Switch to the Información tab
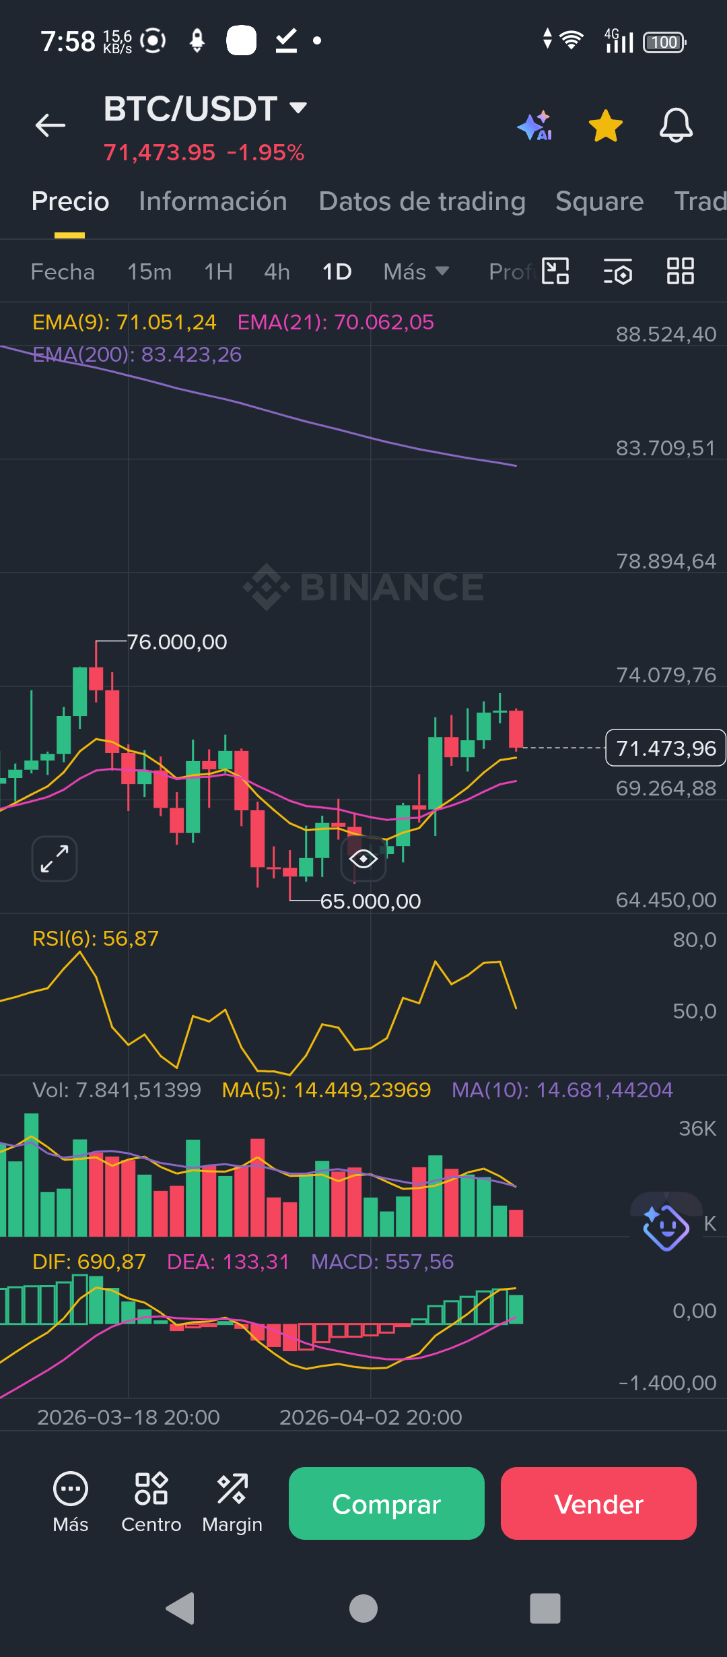The image size is (727, 1657). tap(213, 201)
